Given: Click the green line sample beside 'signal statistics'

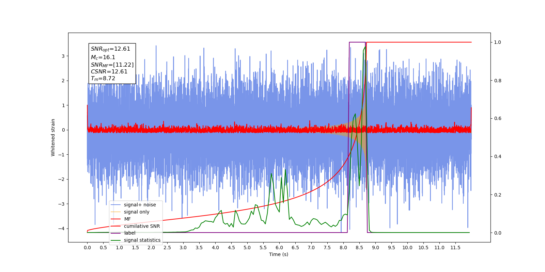Looking at the screenshot, I should pos(116,240).
